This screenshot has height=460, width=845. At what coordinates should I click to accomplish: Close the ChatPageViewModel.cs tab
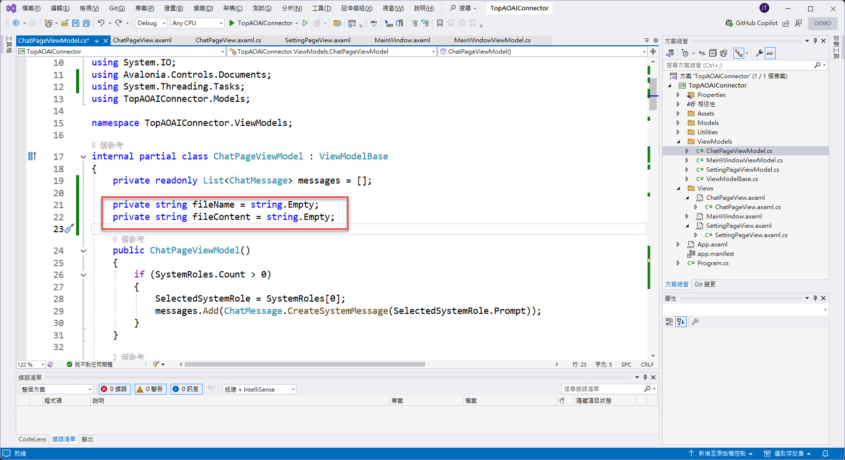click(106, 41)
